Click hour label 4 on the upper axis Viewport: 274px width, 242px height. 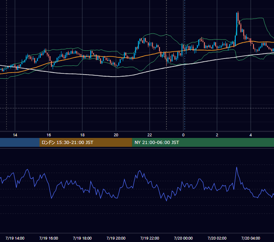point(251,135)
